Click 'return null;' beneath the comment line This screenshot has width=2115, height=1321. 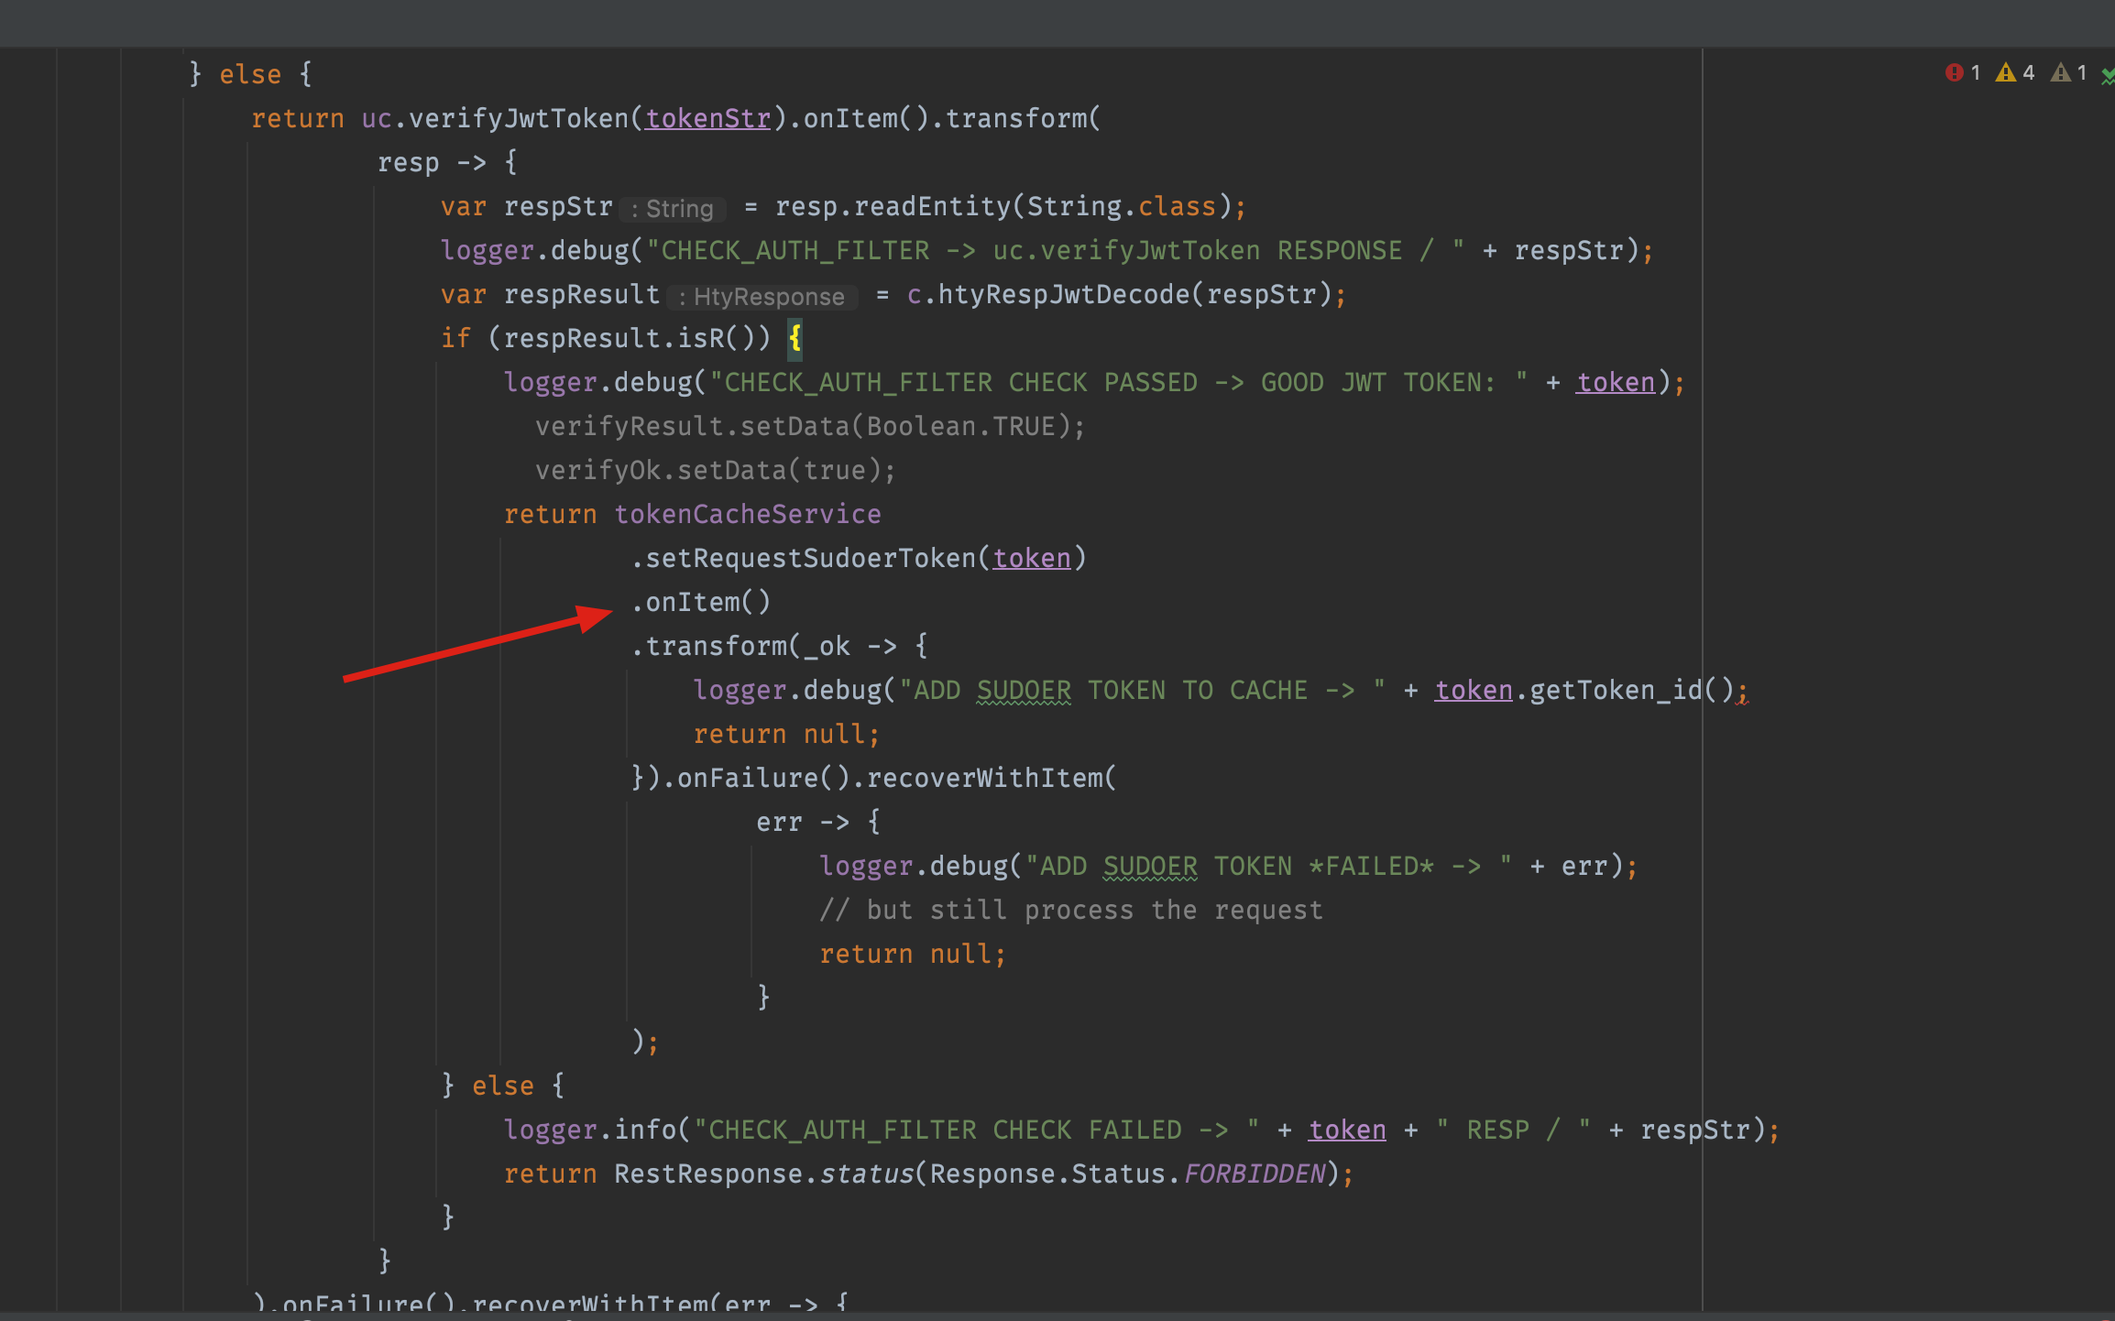[x=913, y=955]
